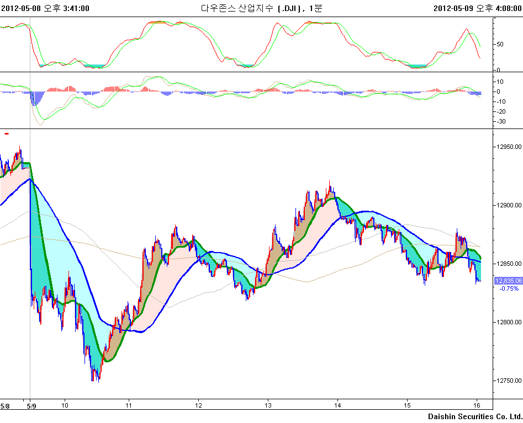
Task: Click the 10 level on MACD scale
Action: click(500, 82)
